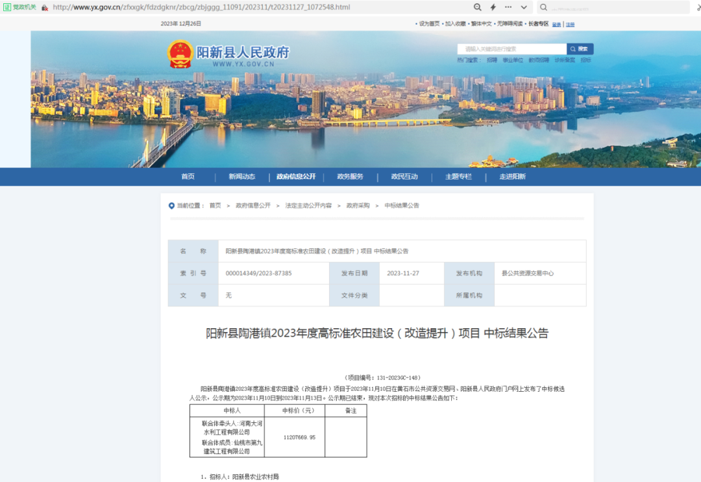Click the lightning bolt icon in address bar
701x482 pixels.
tap(493, 7)
